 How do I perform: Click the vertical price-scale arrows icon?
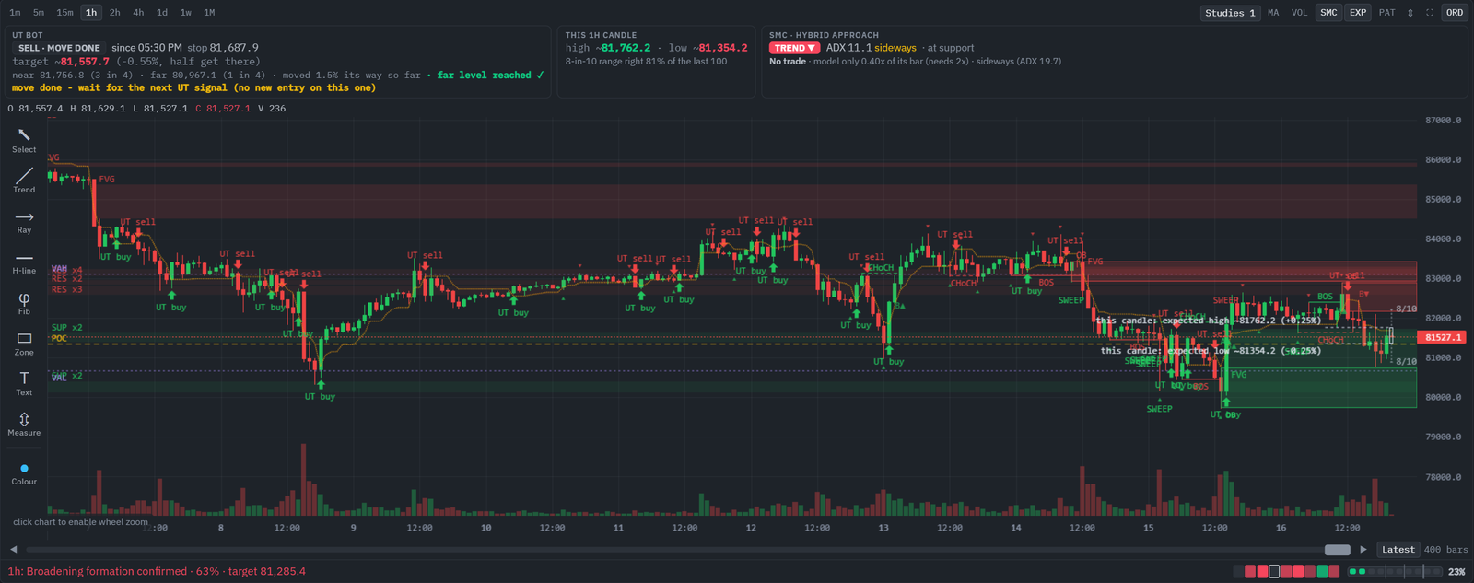tap(1410, 13)
